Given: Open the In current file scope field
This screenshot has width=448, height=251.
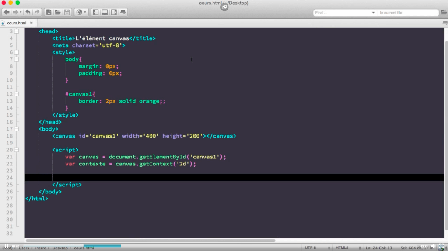Looking at the screenshot, I should [408, 13].
